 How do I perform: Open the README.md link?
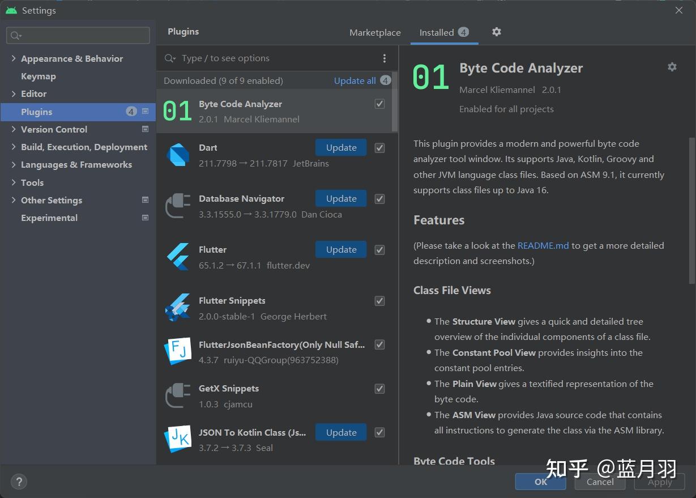coord(543,246)
